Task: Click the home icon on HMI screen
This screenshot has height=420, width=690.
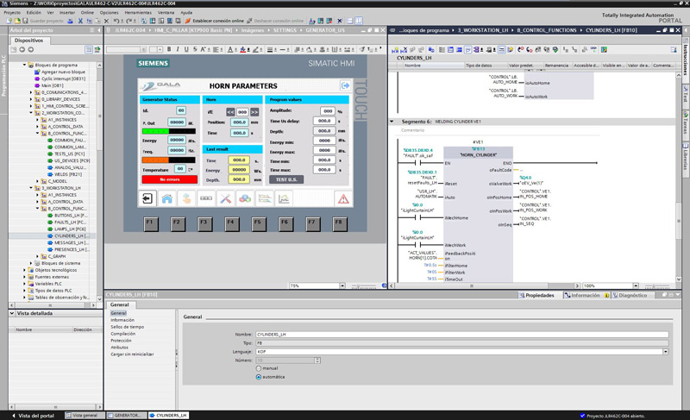Action: point(166,198)
